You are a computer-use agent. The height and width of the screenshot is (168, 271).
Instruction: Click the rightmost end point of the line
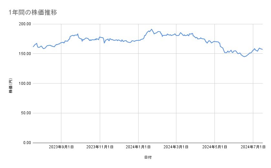[263, 50]
